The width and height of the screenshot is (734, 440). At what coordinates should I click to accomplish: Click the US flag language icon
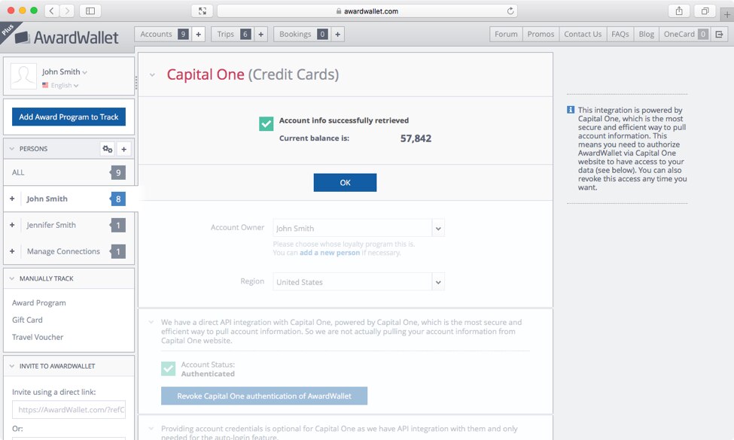[45, 85]
